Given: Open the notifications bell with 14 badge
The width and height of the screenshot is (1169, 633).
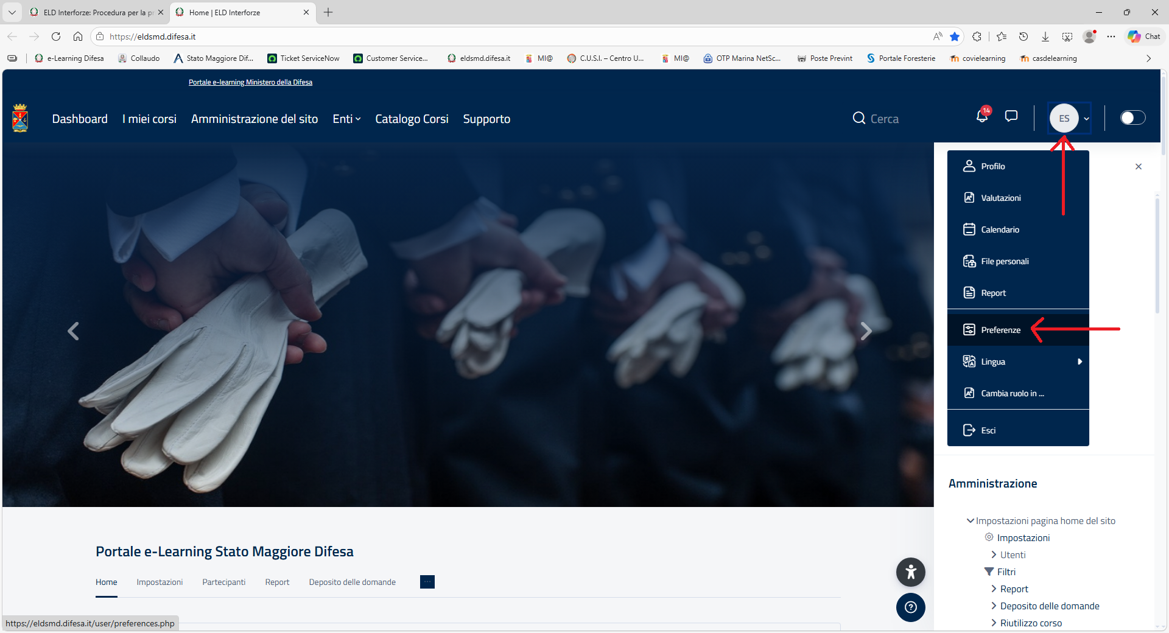Looking at the screenshot, I should coord(982,116).
